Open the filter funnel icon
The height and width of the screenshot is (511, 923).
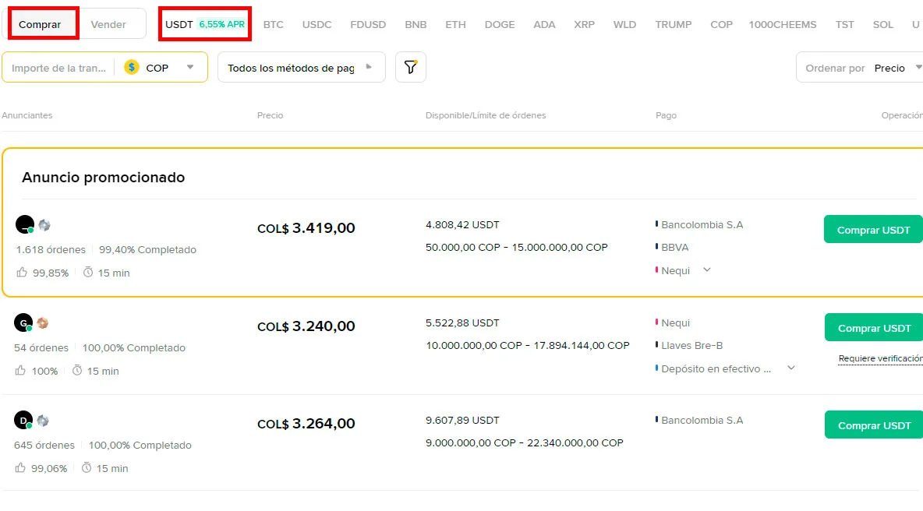tap(410, 67)
